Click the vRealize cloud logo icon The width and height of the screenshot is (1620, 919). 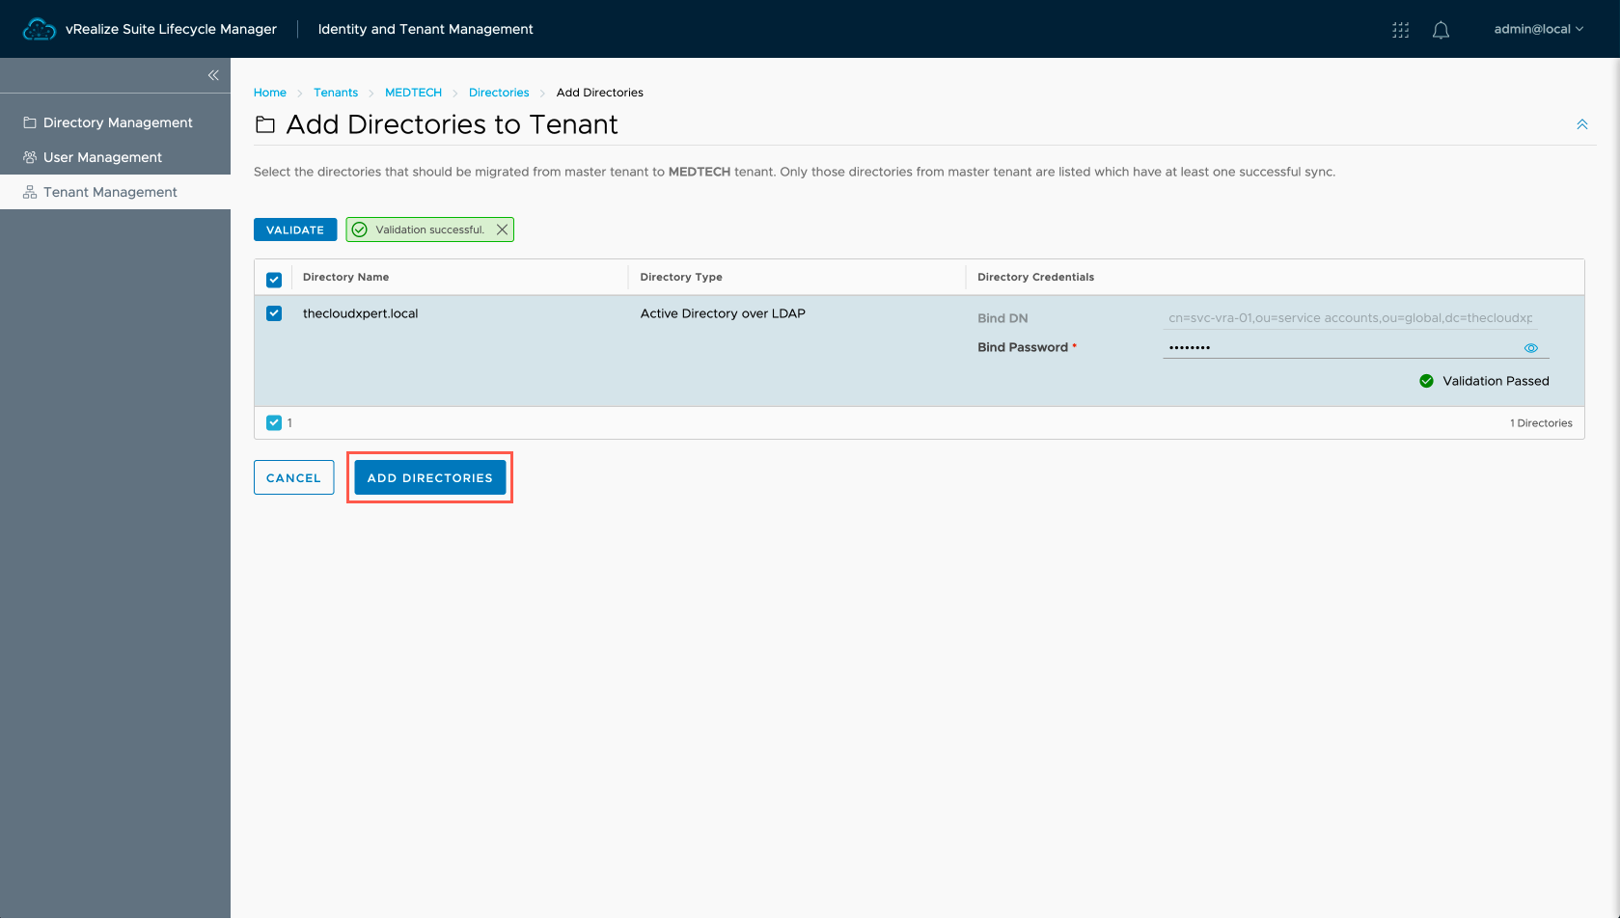(40, 30)
